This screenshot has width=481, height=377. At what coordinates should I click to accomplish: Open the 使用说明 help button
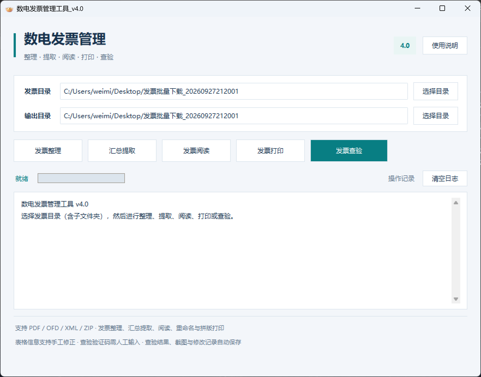pos(445,45)
